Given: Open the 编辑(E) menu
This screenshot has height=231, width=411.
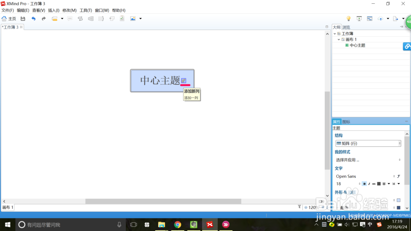Looking at the screenshot, I should click(x=23, y=10).
